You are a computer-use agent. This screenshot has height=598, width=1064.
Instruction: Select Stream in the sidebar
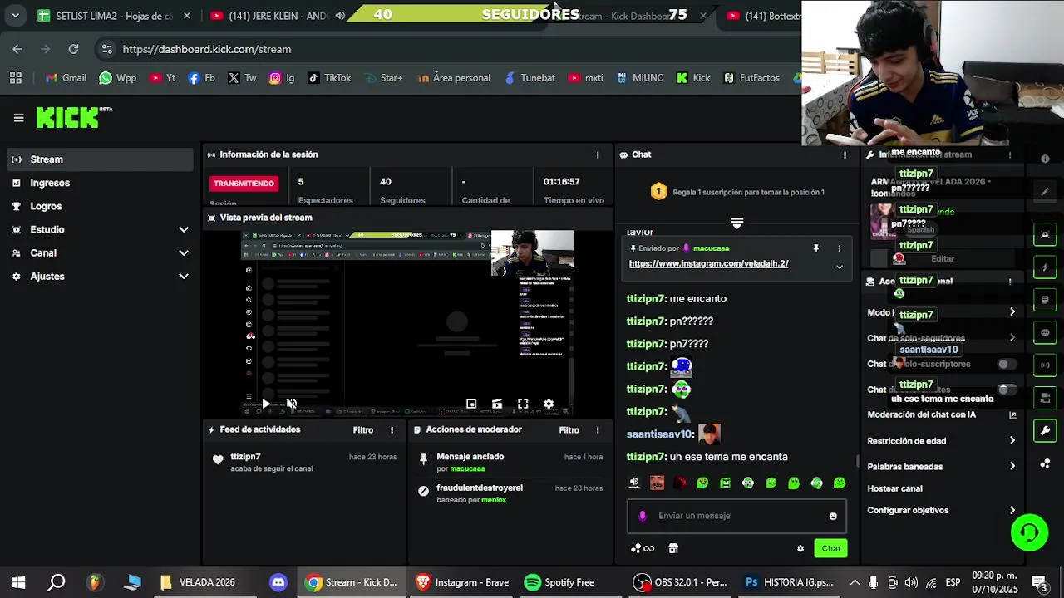point(101,159)
